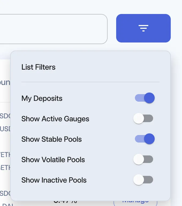The height and width of the screenshot is (206, 182).
Task: Click the My Deposits label text
Action: pyautogui.click(x=42, y=98)
